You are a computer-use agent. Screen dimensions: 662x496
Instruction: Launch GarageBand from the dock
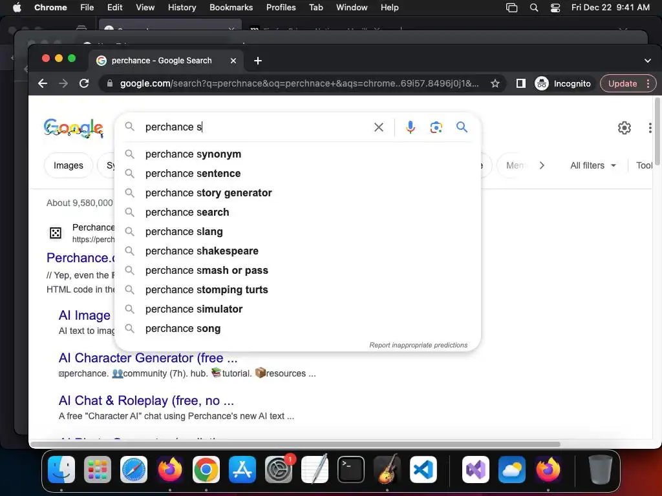coord(387,470)
